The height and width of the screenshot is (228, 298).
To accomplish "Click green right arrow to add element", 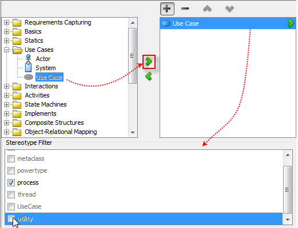I will tap(149, 62).
